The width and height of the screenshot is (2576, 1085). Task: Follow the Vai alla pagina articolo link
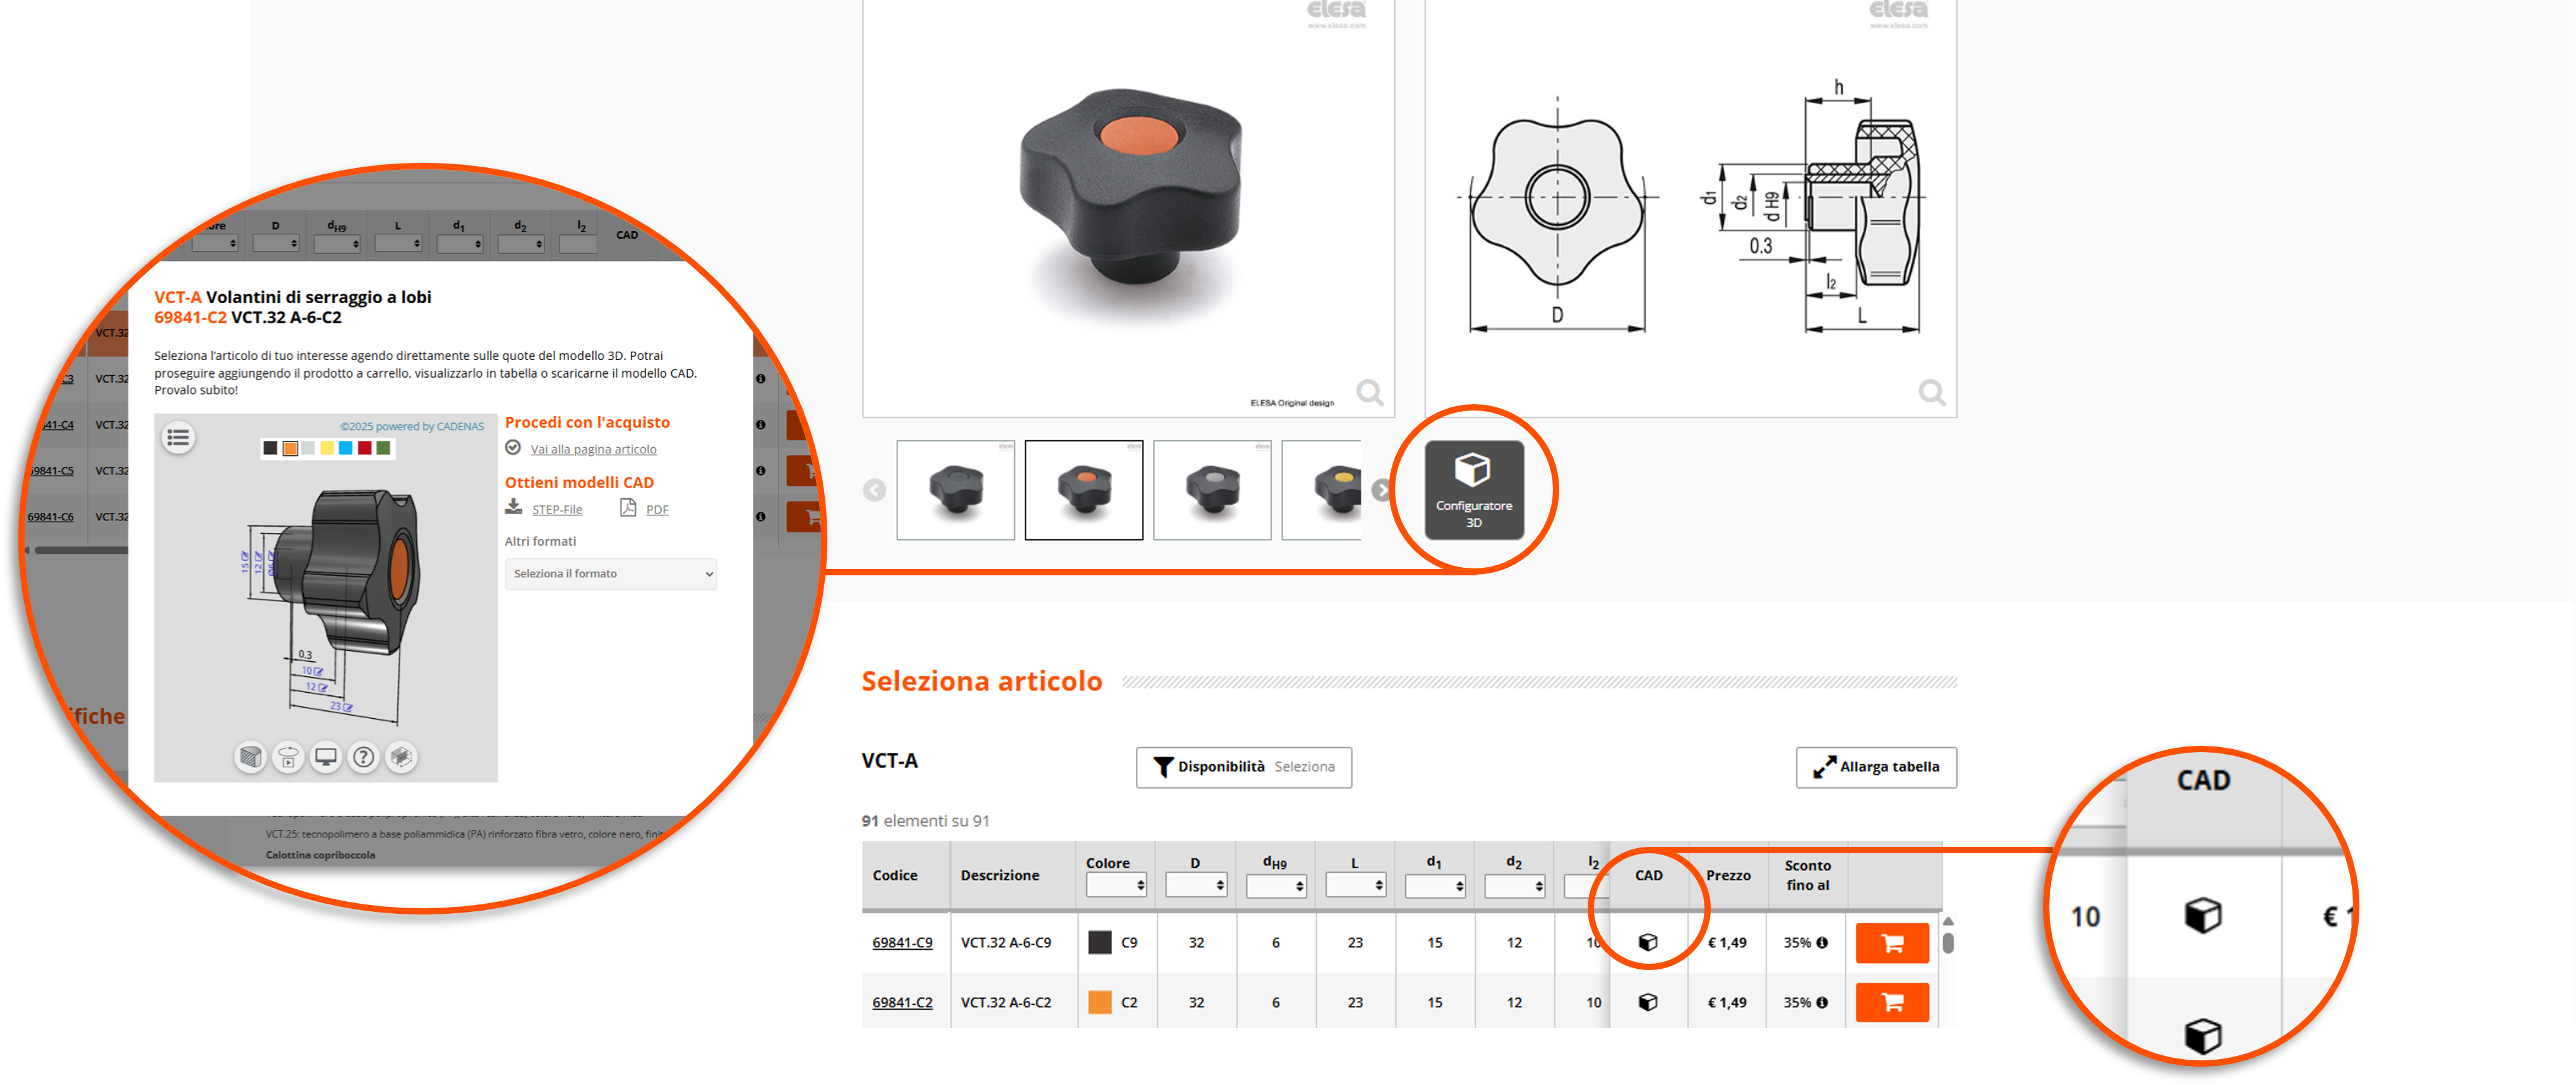(x=593, y=449)
